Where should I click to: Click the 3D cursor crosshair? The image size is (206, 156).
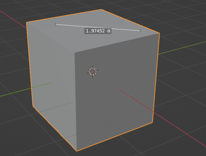tap(92, 71)
